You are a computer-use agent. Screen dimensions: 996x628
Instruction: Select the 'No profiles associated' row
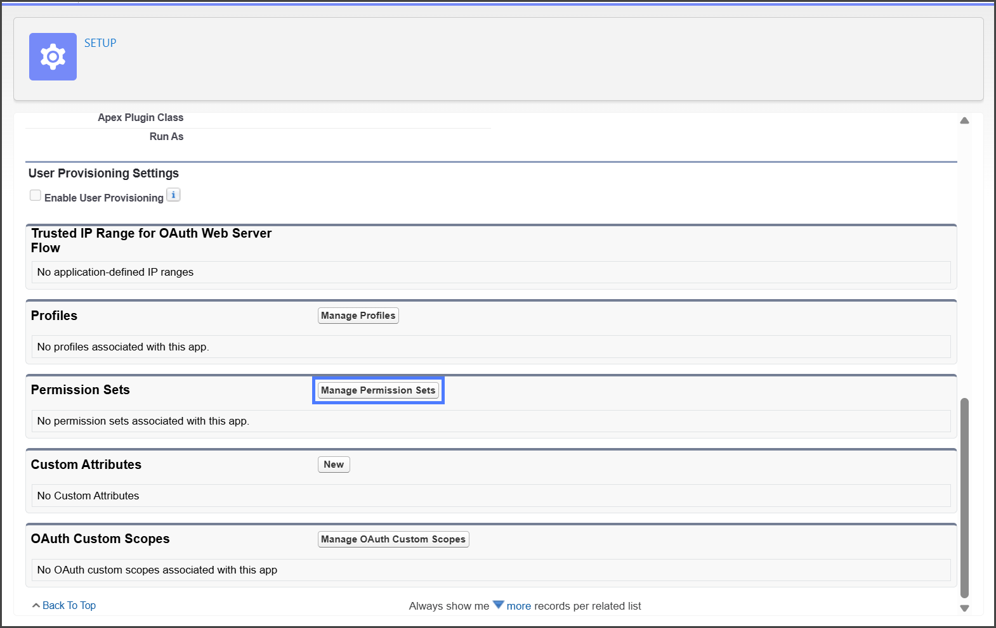pos(123,347)
